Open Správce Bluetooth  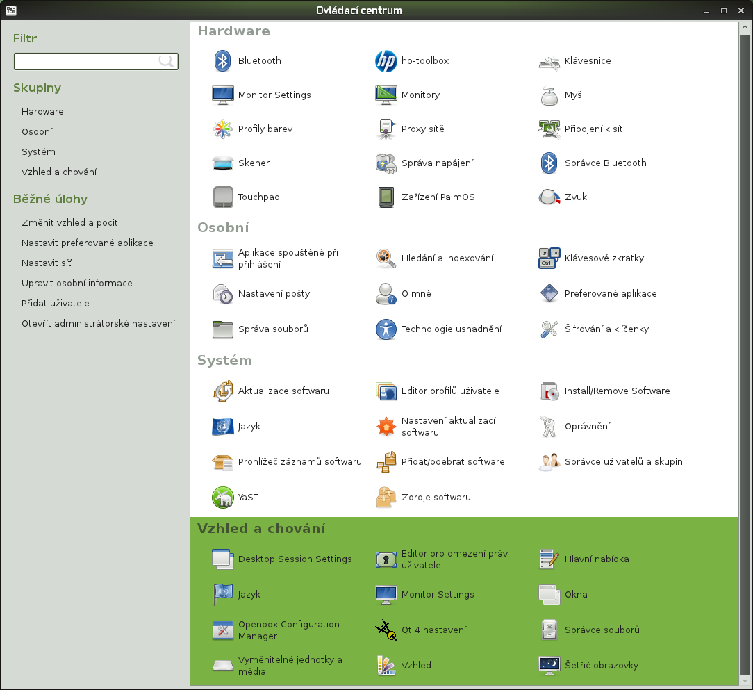[549, 163]
